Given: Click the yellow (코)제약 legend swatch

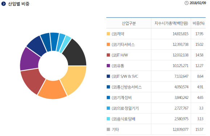Looking at the screenshot, I should tap(108, 34).
